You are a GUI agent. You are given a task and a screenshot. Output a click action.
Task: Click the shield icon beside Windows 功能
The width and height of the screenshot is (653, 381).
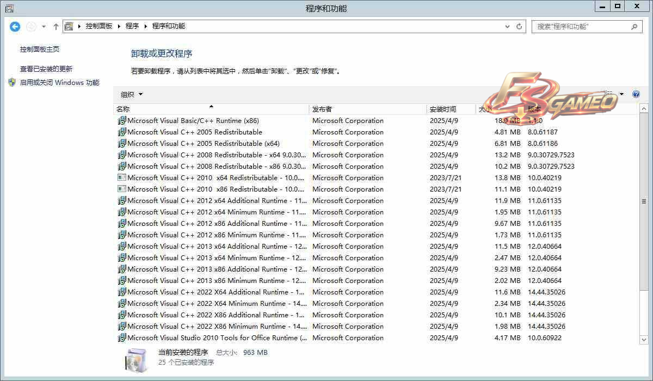point(12,82)
